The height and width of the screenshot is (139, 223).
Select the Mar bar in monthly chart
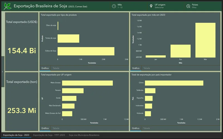pos(205,40)
